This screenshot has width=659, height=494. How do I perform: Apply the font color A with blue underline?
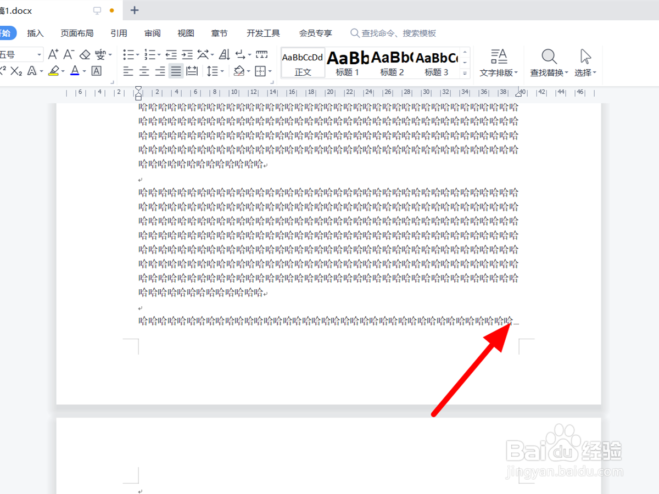click(x=75, y=71)
